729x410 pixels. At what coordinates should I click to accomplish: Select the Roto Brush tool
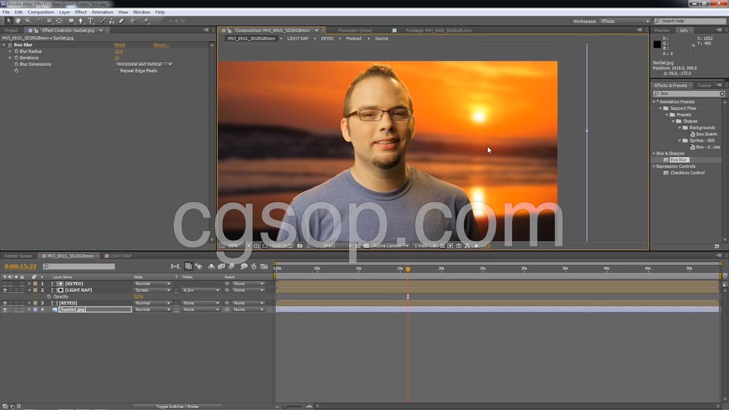[134, 21]
